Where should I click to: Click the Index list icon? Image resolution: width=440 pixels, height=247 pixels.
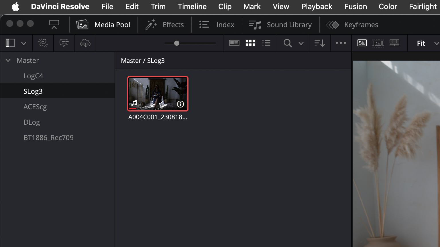(204, 25)
